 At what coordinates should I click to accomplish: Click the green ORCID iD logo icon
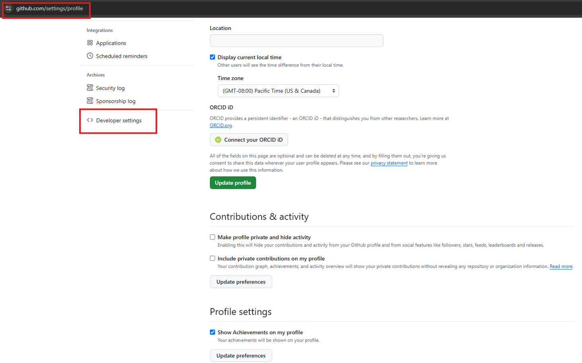[x=218, y=140]
